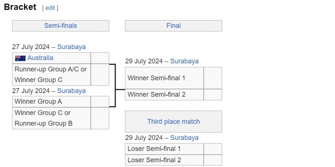Click the Australia flag icon
335x167 pixels.
[20, 58]
